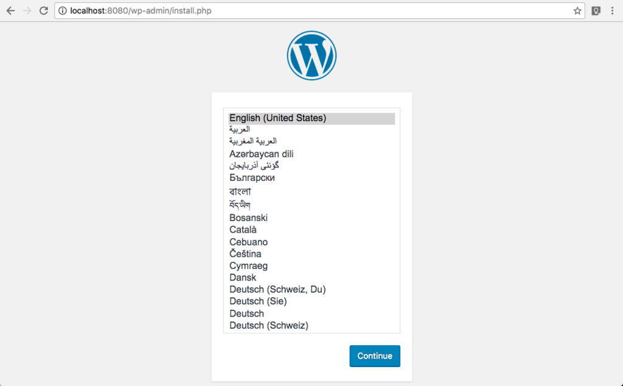Open site info icon in address bar
Screen dimensions: 623x386
63,11
